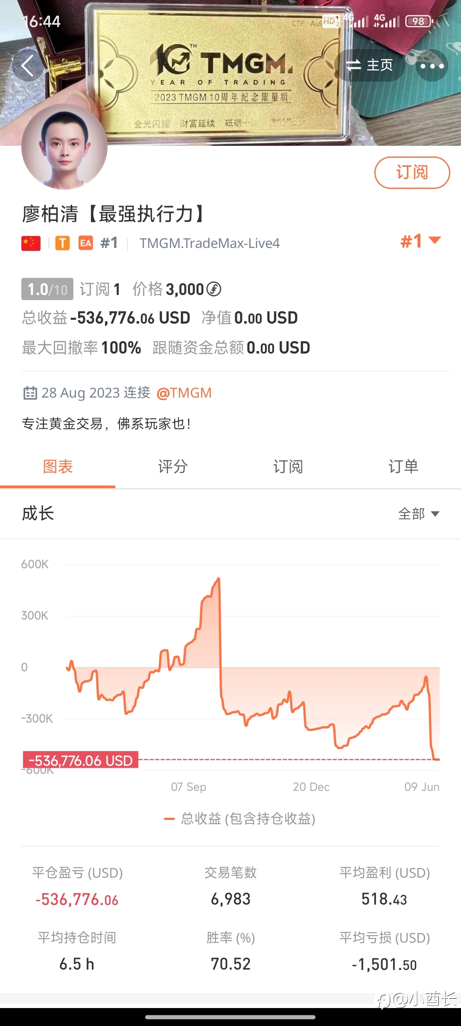The height and width of the screenshot is (1026, 461).
Task: Tap the EA badge icon
Action: pyautogui.click(x=86, y=243)
